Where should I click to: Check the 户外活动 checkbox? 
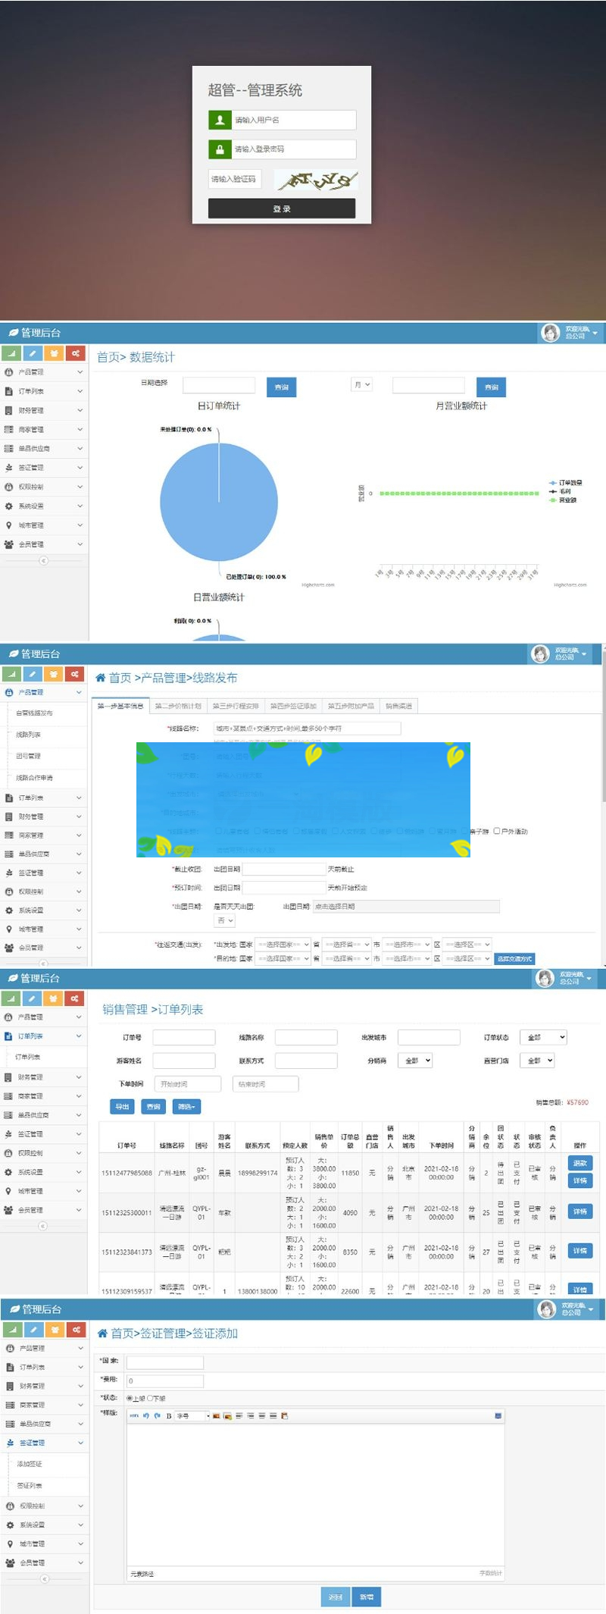497,831
